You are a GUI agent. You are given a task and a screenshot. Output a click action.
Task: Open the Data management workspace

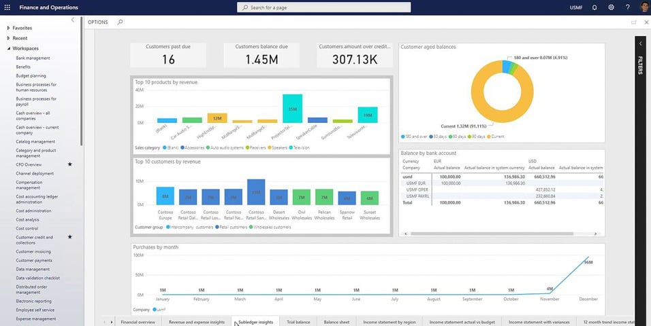pos(33,269)
